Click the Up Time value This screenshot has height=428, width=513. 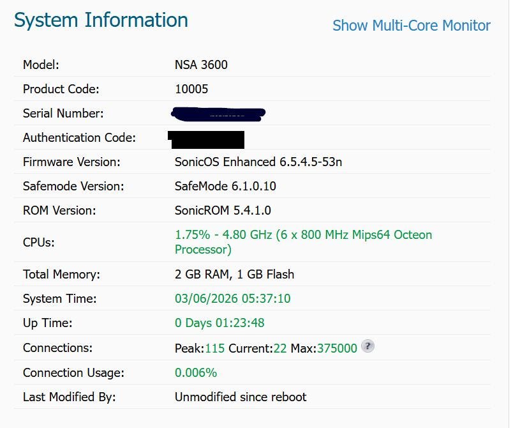219,323
